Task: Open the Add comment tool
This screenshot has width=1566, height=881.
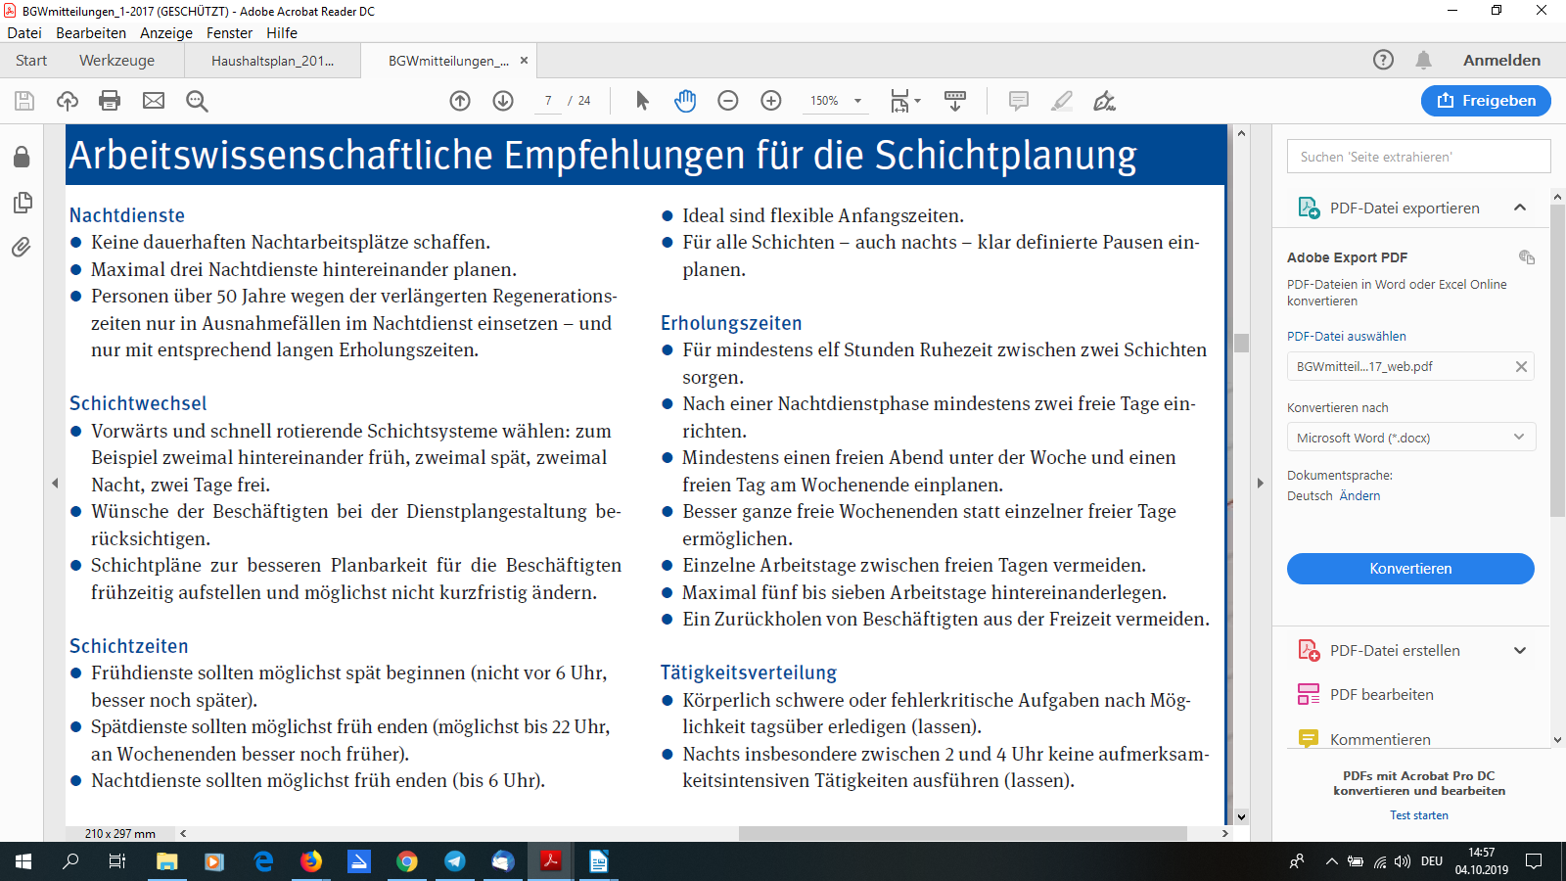Action: 1018,101
